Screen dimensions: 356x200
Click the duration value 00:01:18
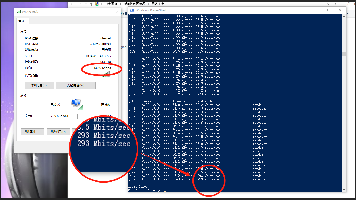(105, 62)
